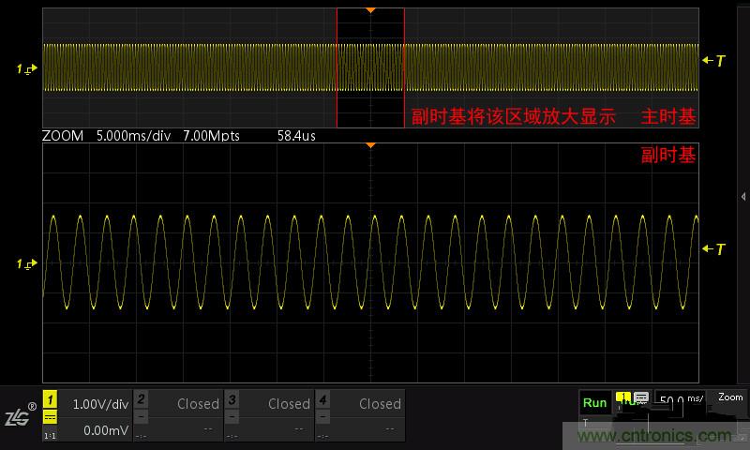Click the red-bordered zoom region in main timebase
750x450 pixels.
[370, 67]
